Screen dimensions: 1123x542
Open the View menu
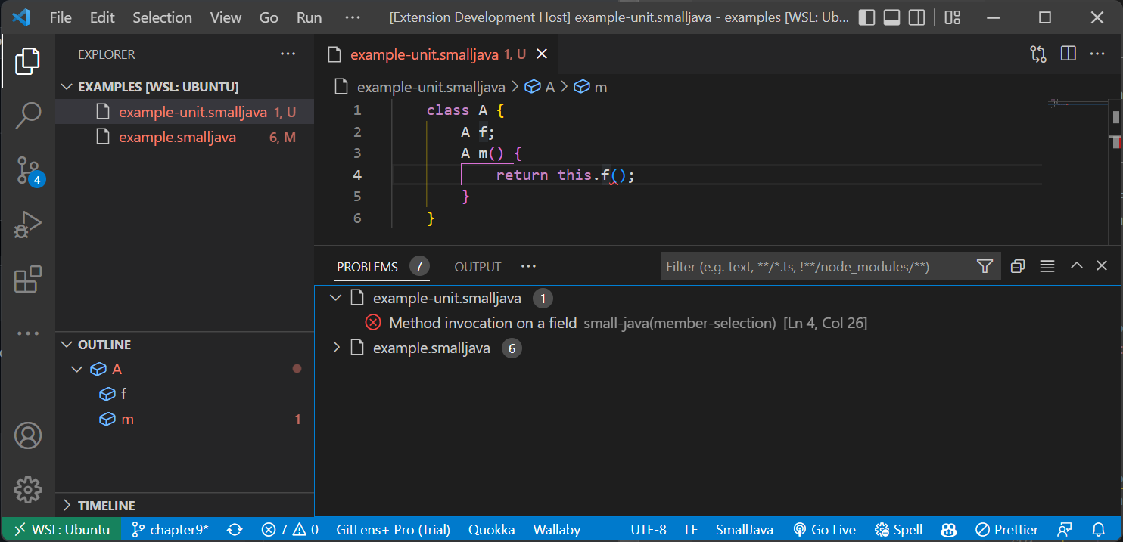pyautogui.click(x=226, y=17)
